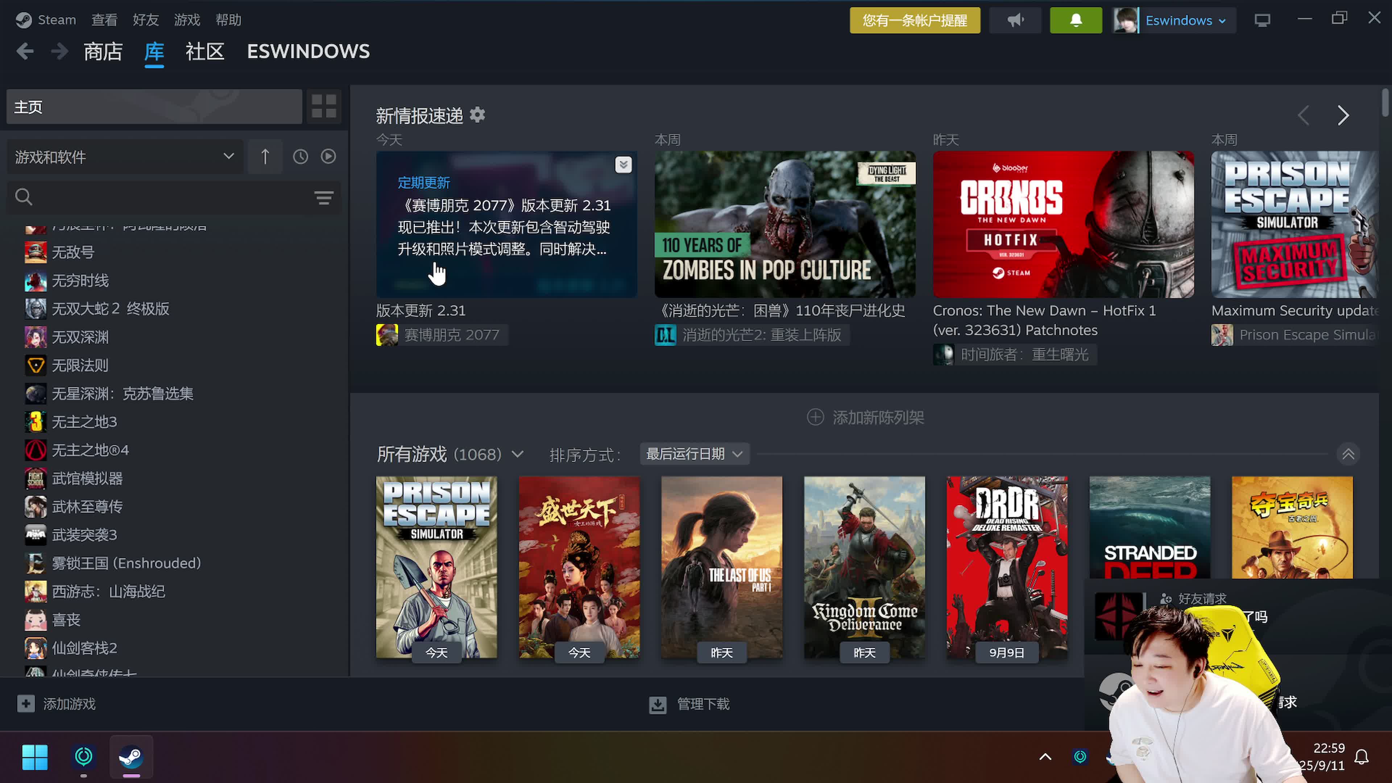Collapse the 所有游戏 shelf with double chevron
Viewport: 1392px width, 783px height.
[x=1349, y=454]
